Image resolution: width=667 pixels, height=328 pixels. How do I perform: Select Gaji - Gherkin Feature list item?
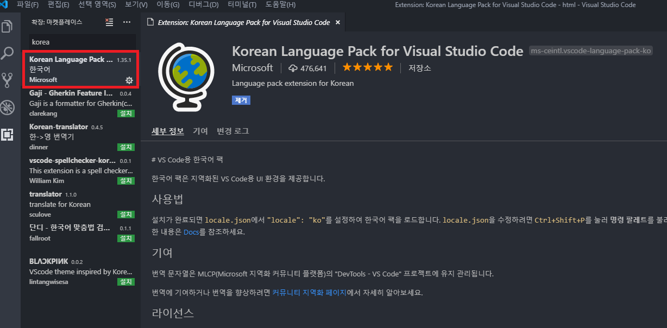point(80,103)
